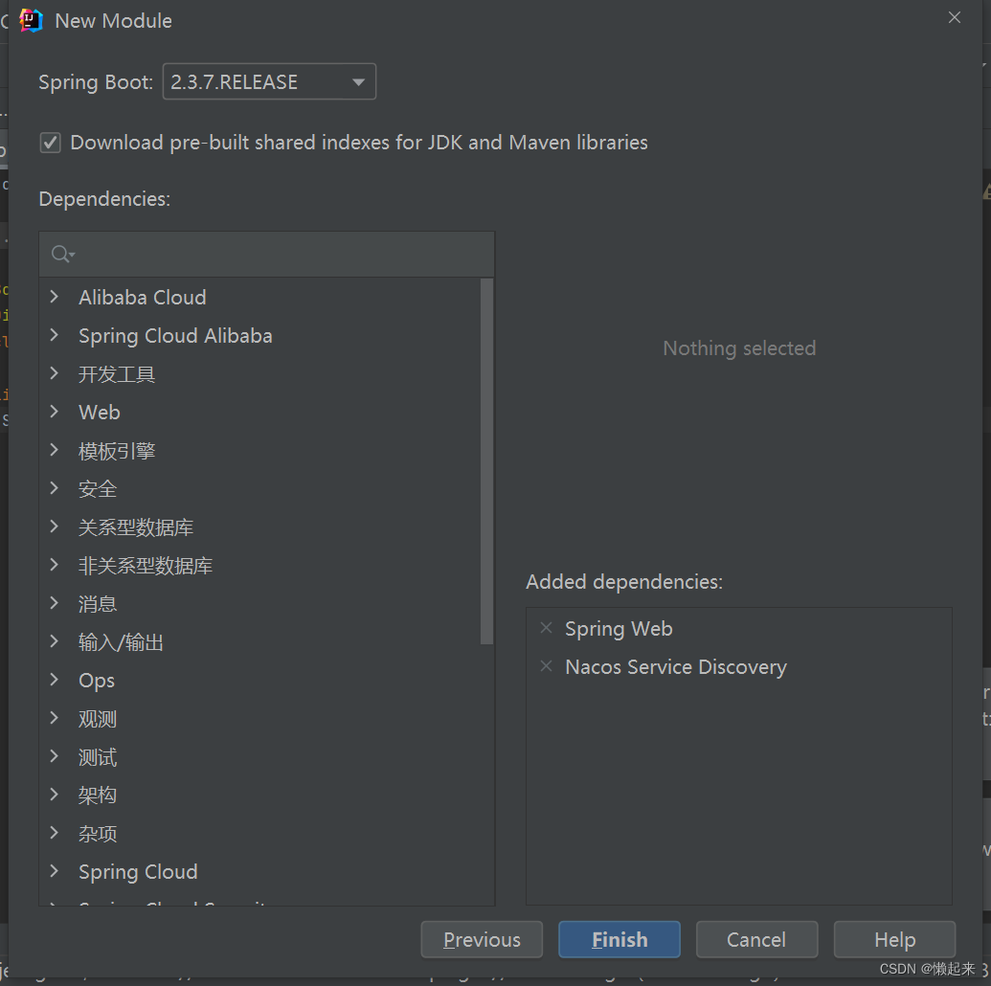
Task: Select the Spring Cloud tree row
Action: pos(259,871)
